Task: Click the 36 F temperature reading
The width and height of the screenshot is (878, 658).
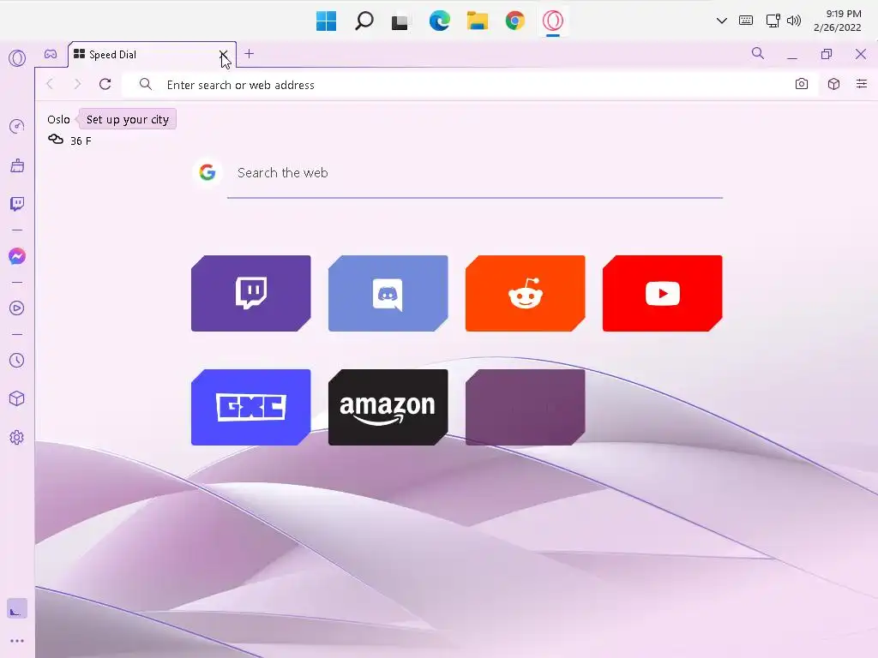Action: point(81,141)
